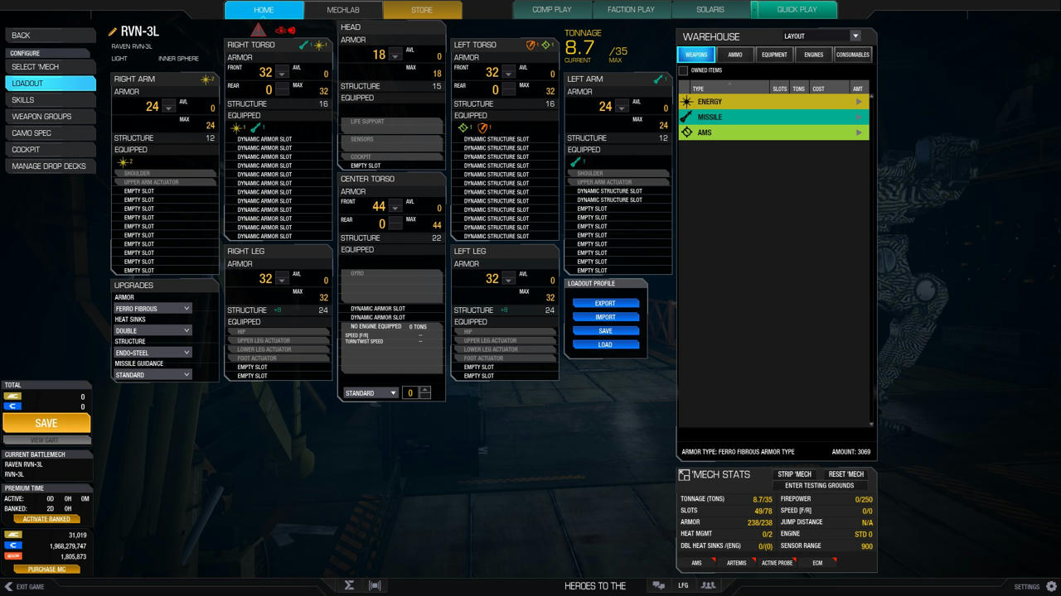Viewport: 1061px width, 596px height.
Task: Click the 'Mech Stats expand icon
Action: point(684,475)
